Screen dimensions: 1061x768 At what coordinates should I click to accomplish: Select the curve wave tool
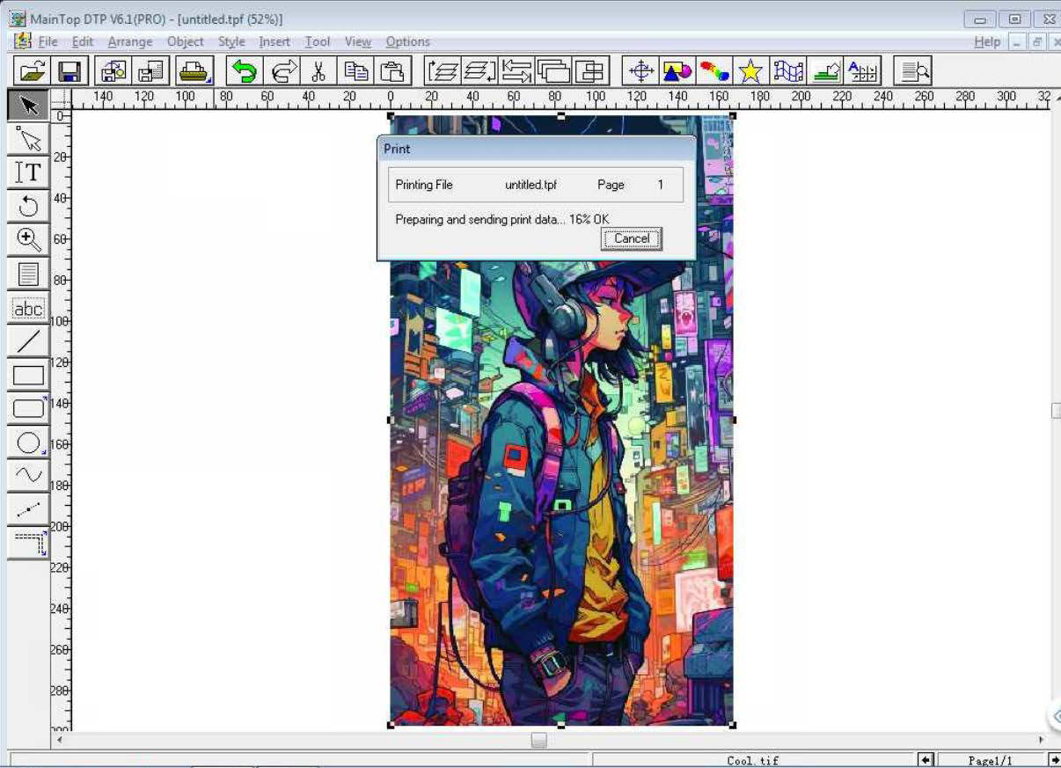(28, 476)
